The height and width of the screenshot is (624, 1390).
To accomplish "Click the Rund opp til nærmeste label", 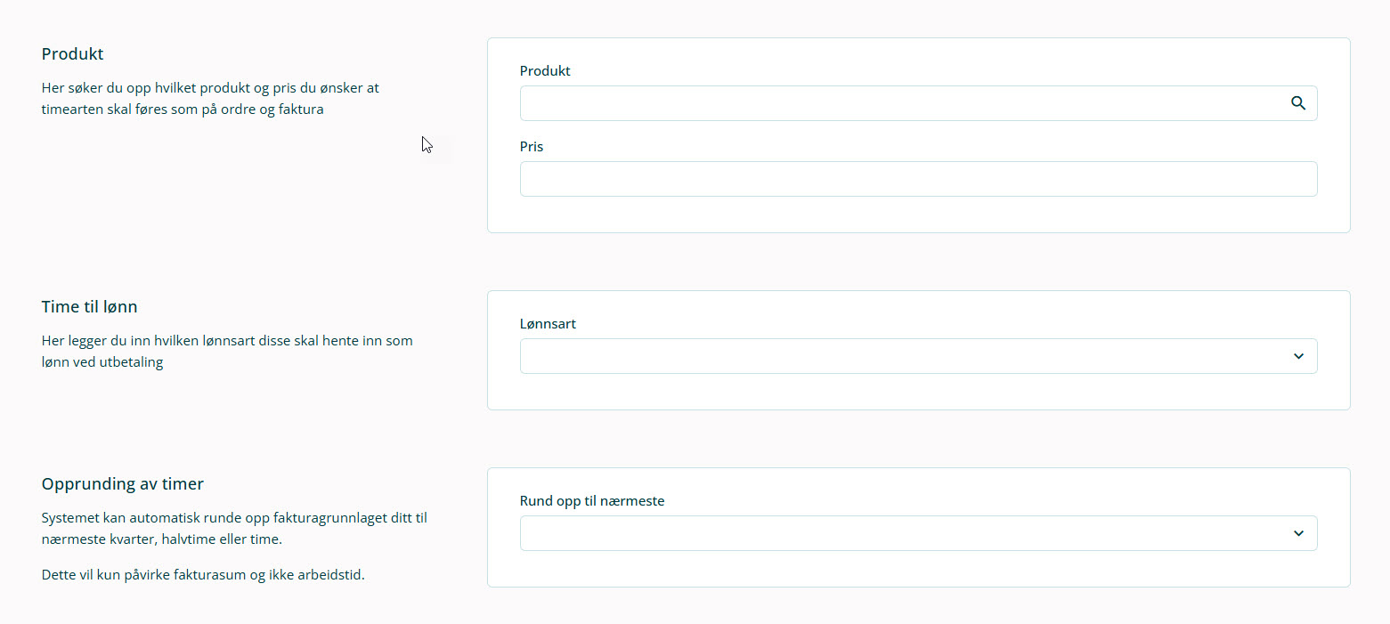I will click(592, 501).
